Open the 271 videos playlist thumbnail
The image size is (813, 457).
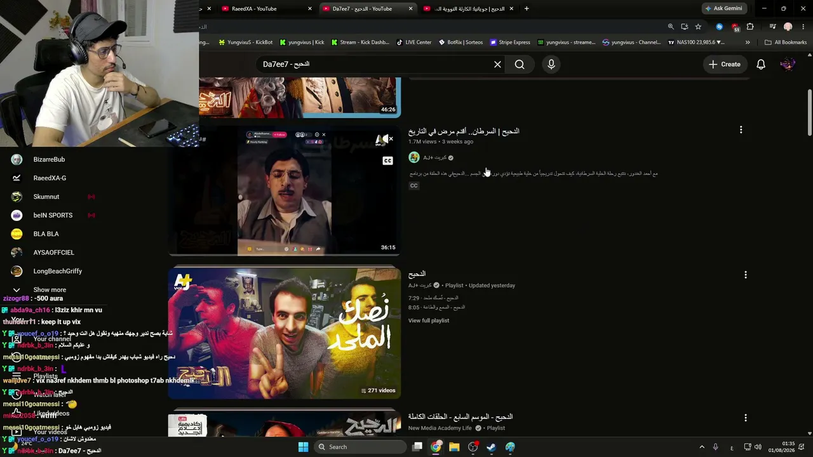(284, 333)
